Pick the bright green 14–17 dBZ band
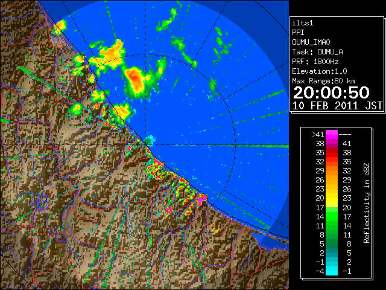The width and height of the screenshot is (386, 290). click(332, 216)
